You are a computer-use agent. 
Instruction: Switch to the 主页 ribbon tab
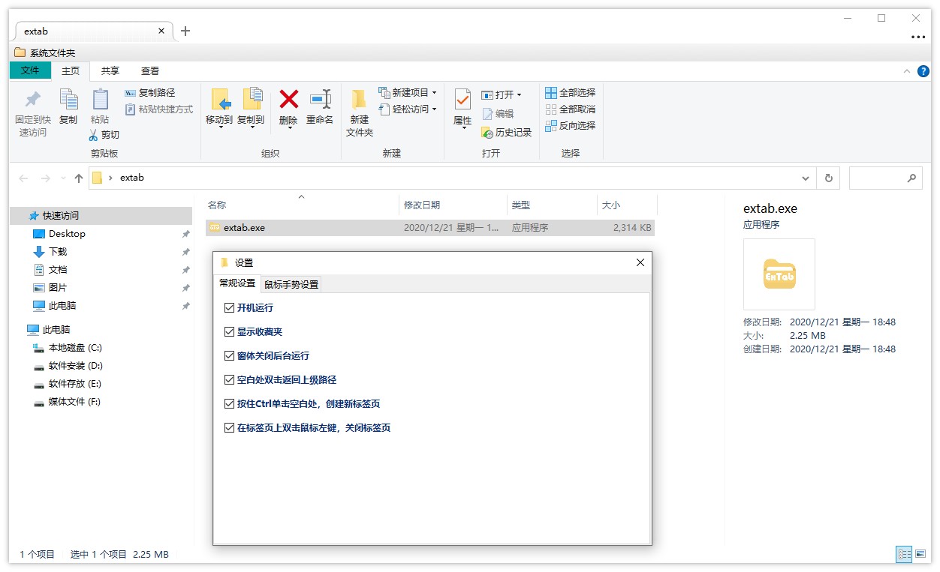71,71
